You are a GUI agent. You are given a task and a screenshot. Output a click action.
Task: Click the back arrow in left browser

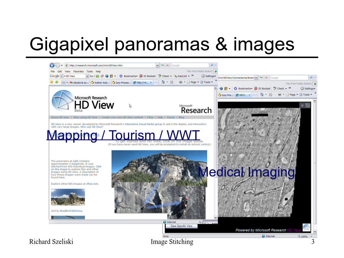point(52,65)
